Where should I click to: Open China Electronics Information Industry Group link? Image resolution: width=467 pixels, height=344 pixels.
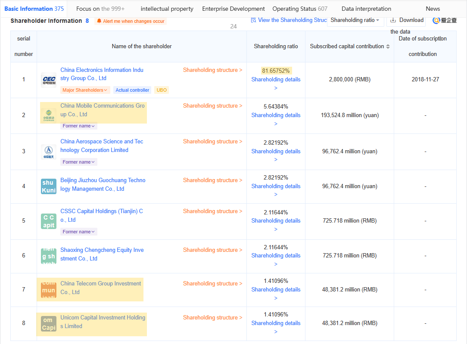coord(102,74)
